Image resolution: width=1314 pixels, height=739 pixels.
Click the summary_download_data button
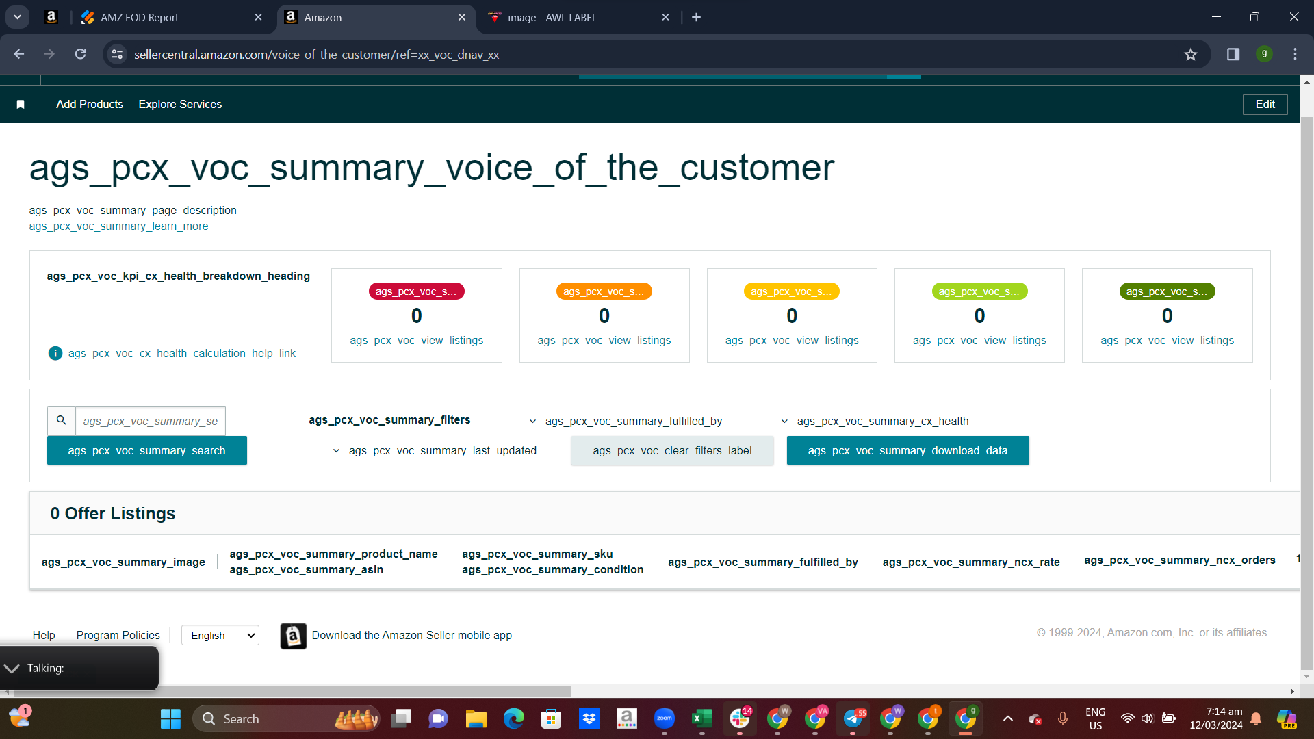pyautogui.click(x=907, y=450)
